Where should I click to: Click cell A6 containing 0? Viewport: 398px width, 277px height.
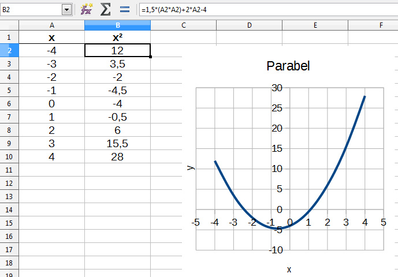tap(51, 103)
